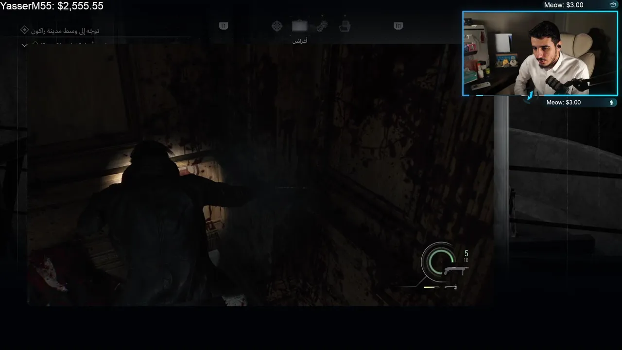Click the crown icon beside Meow

[613, 5]
